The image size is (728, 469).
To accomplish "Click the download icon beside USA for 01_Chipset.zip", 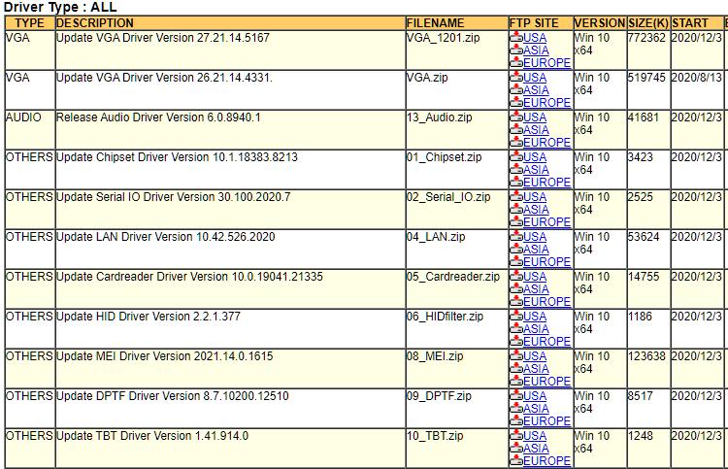I will pos(516,157).
